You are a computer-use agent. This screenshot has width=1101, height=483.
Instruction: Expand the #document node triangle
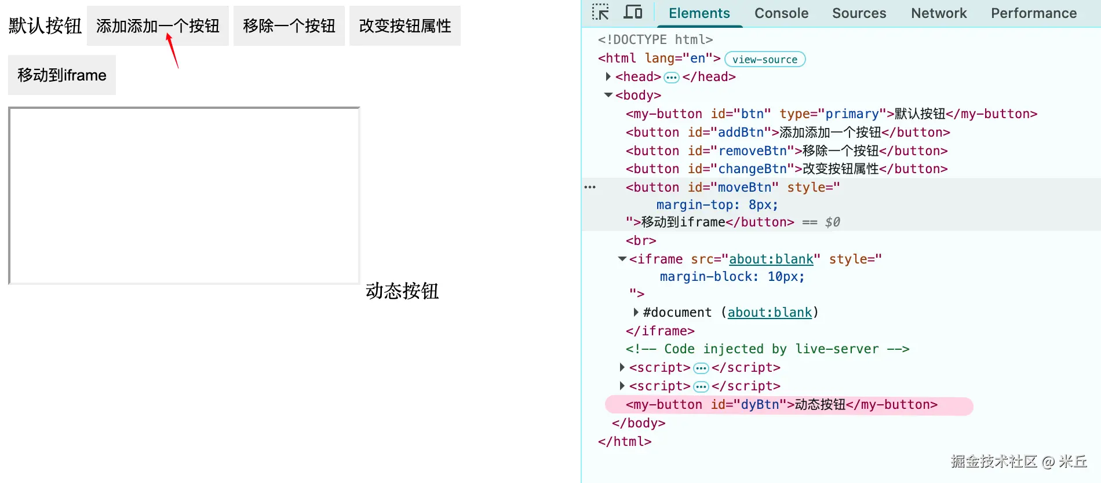[x=636, y=312]
